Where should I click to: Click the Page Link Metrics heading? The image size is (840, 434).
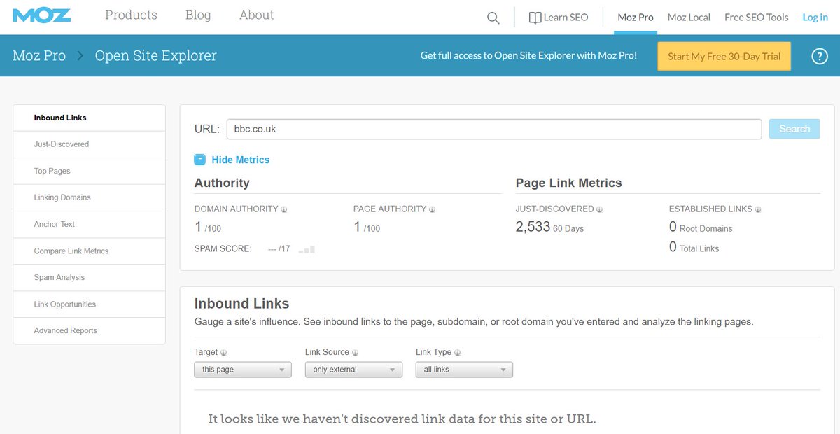568,183
